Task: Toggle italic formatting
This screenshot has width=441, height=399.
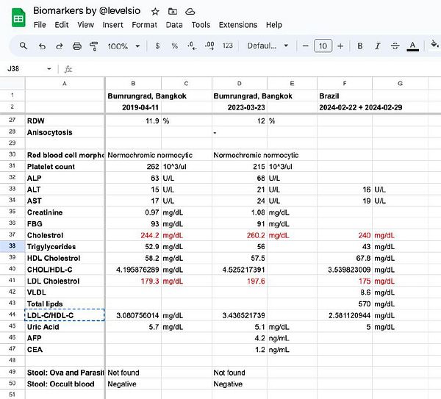Action: [x=378, y=46]
